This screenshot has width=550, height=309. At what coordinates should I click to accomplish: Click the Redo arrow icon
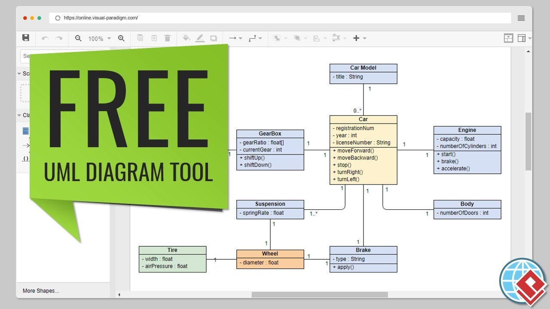point(59,38)
